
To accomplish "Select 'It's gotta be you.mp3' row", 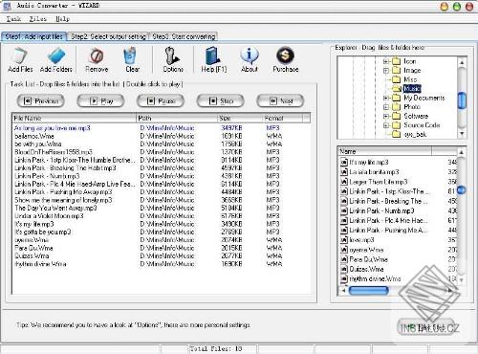I will pyautogui.click(x=162, y=232).
